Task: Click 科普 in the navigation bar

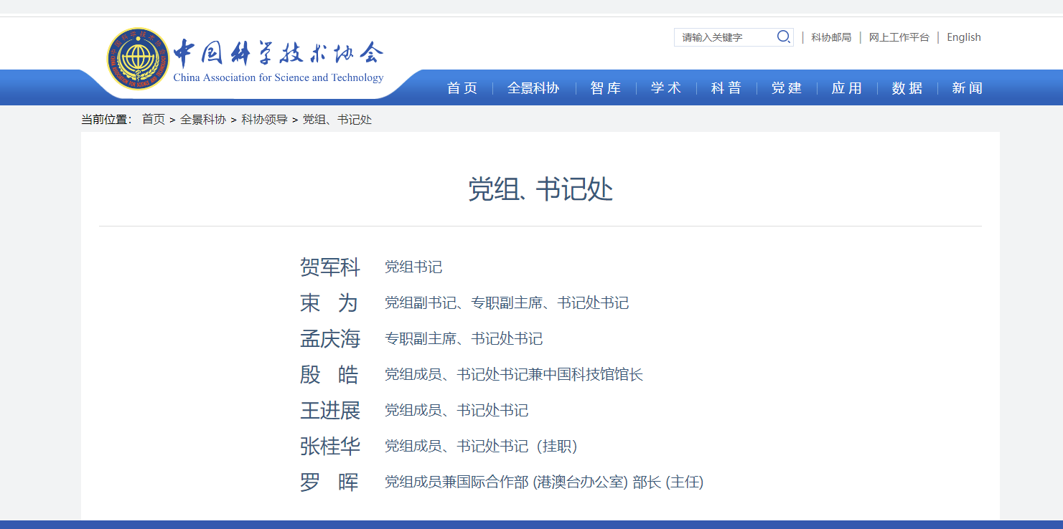Action: tap(726, 88)
